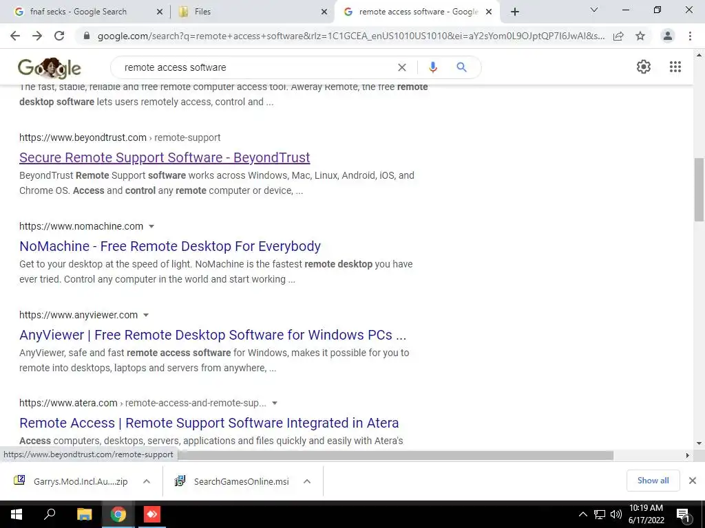Submit search with magnifier icon
The image size is (705, 528).
461,67
